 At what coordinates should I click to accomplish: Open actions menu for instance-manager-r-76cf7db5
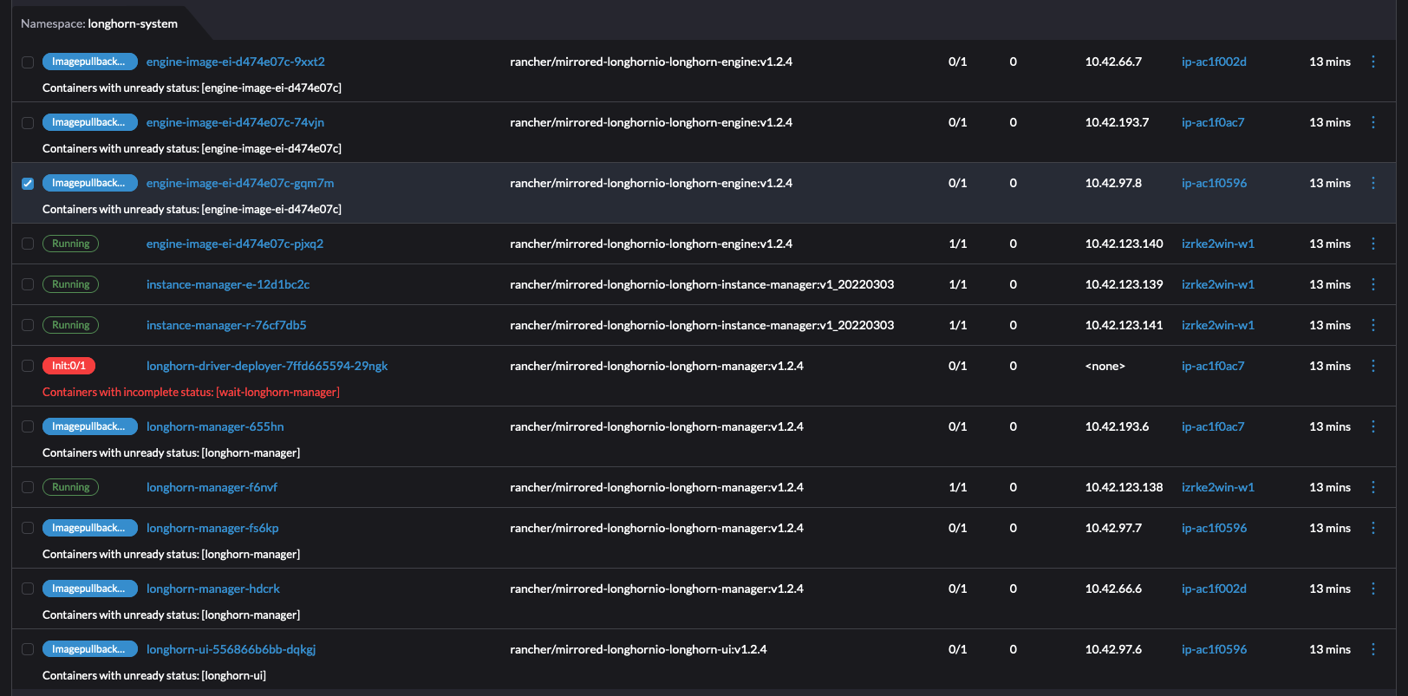pyautogui.click(x=1373, y=325)
